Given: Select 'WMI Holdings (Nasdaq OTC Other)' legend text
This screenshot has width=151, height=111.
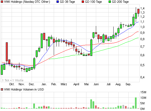Looking at the screenshot, I should point(27,2).
